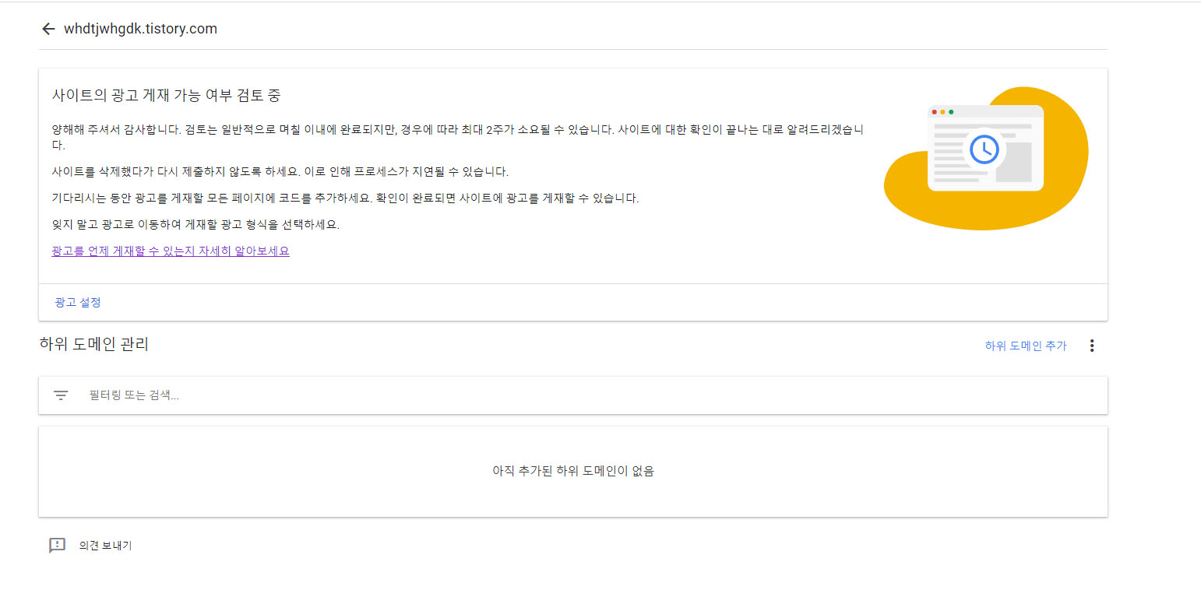The height and width of the screenshot is (590, 1201).
Task: Click the green dot on the illustration window
Action: click(x=951, y=112)
